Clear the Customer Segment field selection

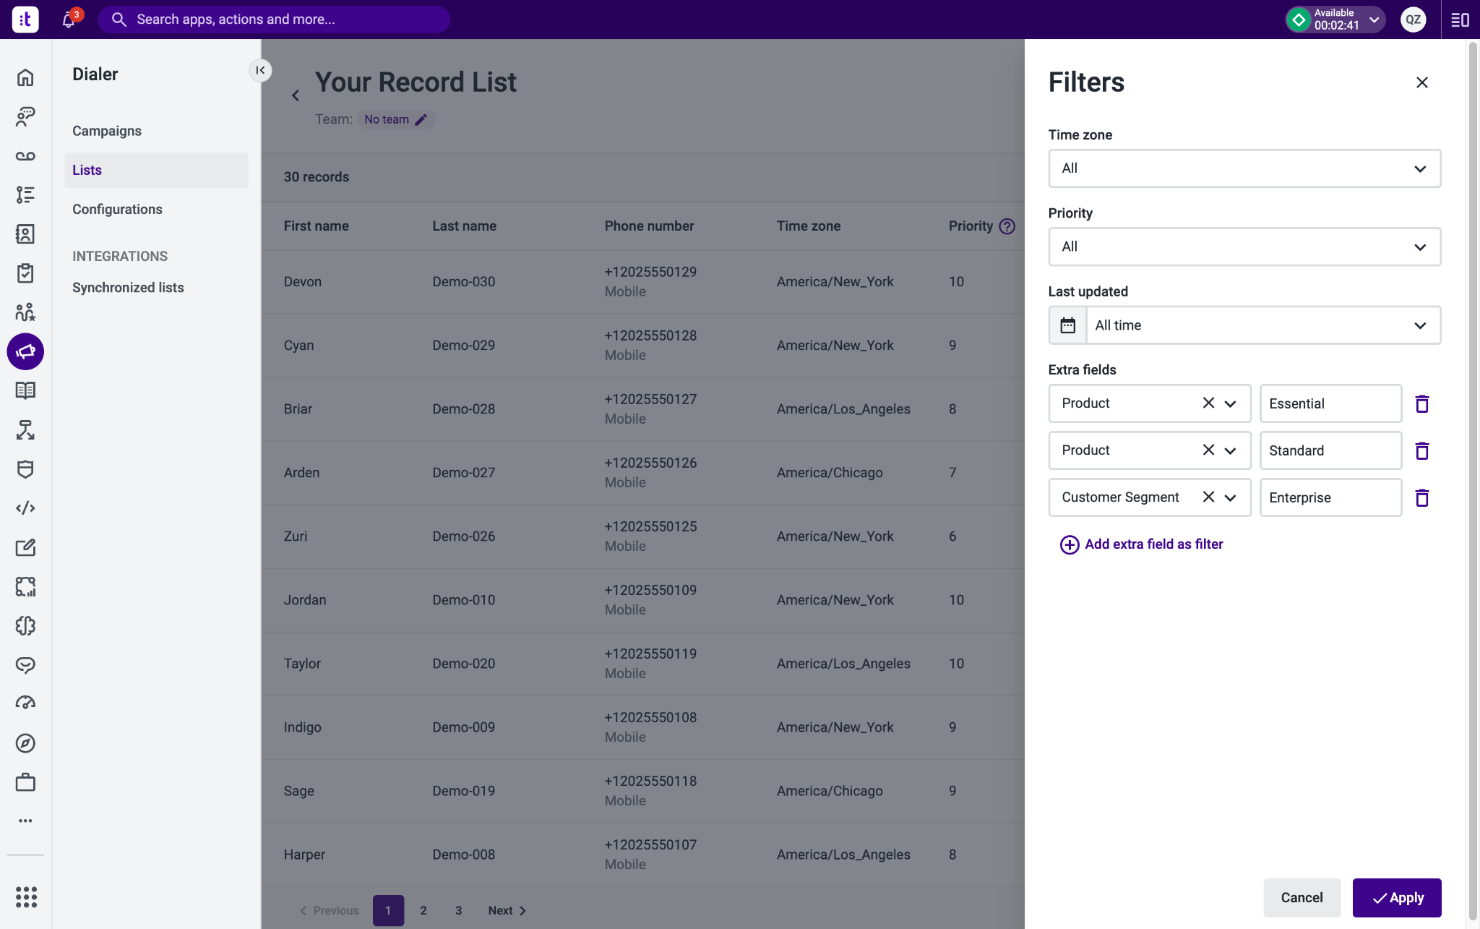[x=1208, y=497]
